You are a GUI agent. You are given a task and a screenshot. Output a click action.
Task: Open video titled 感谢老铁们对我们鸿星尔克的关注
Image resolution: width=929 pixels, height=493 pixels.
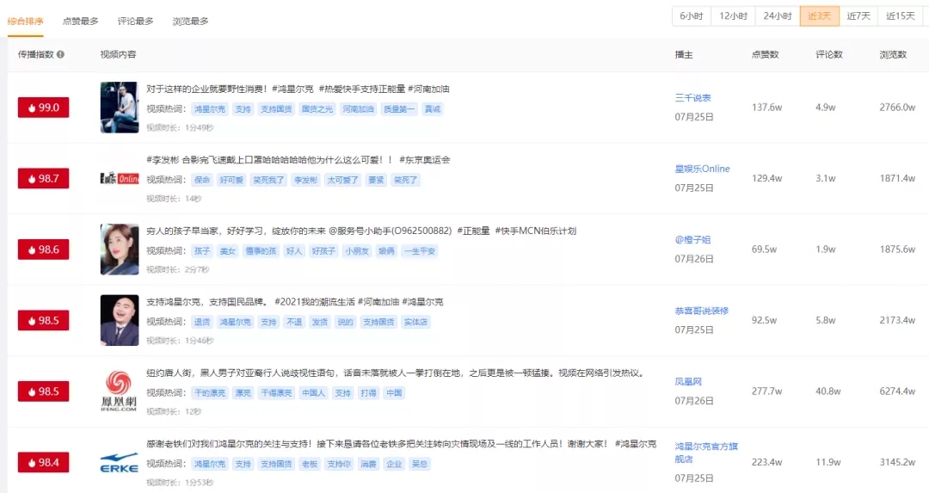[401, 444]
